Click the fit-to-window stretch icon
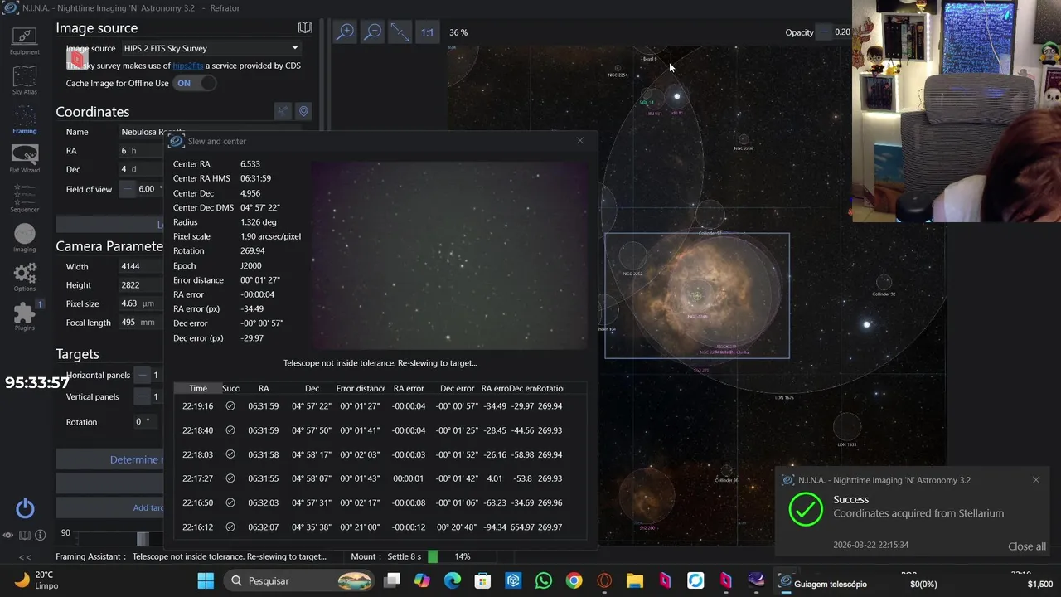This screenshot has height=597, width=1061. pos(400,32)
